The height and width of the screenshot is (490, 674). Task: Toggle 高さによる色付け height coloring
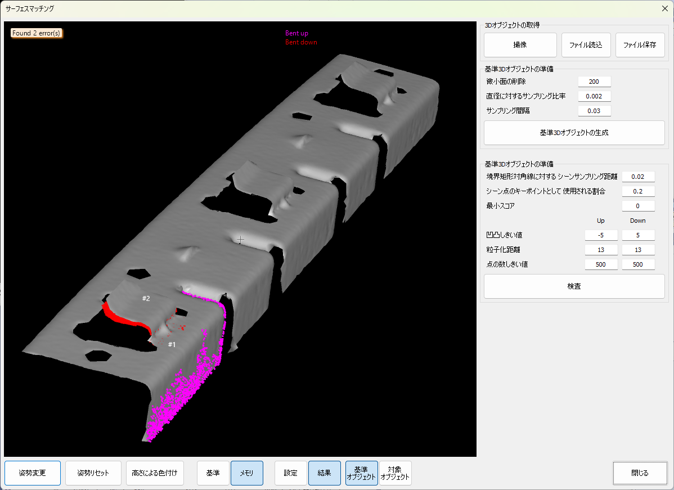[x=155, y=473]
